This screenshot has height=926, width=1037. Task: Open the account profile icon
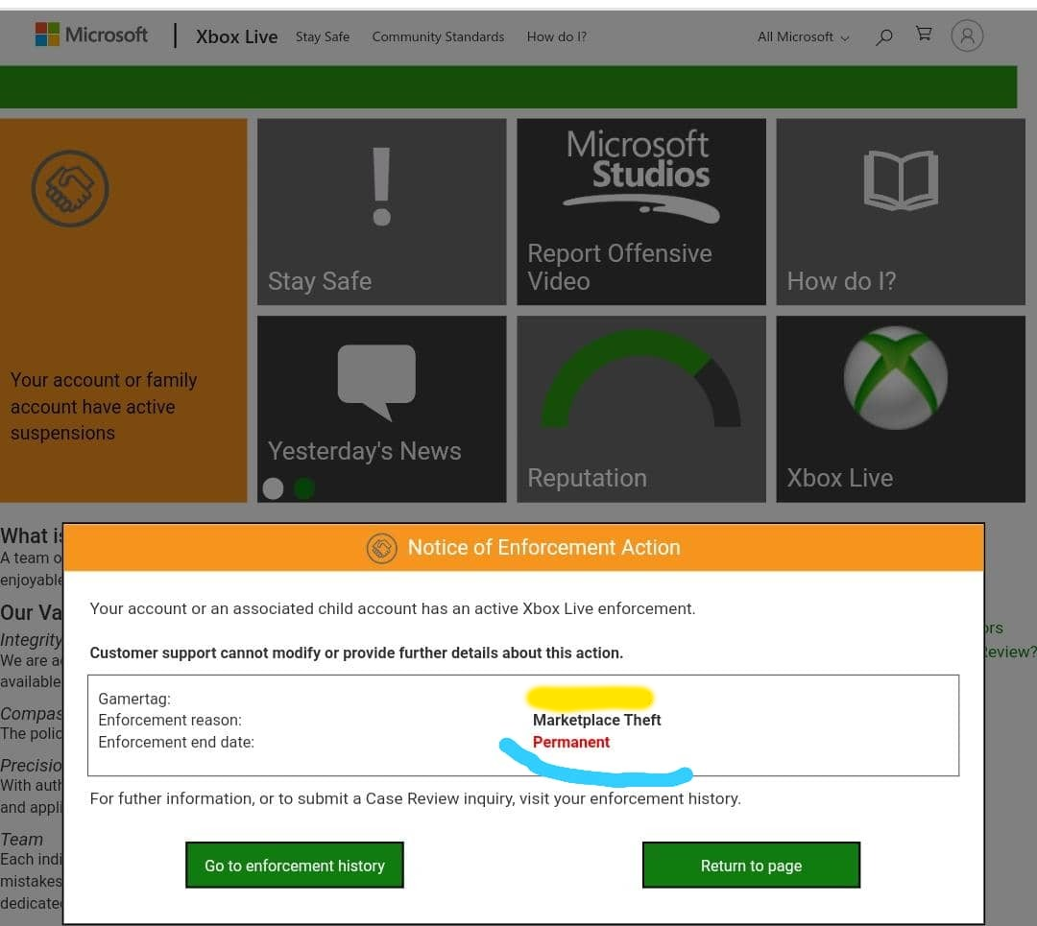pos(967,36)
